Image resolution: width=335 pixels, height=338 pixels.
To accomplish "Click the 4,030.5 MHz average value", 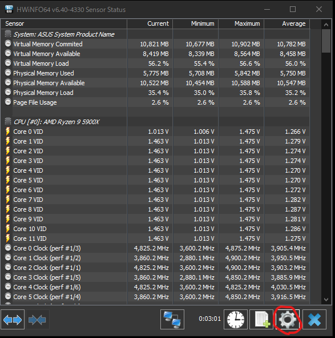I will pos(288,287).
